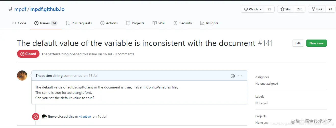Viewport: 336px width, 128px height.
Task: Open the Watch dropdown
Action: coord(253,9)
